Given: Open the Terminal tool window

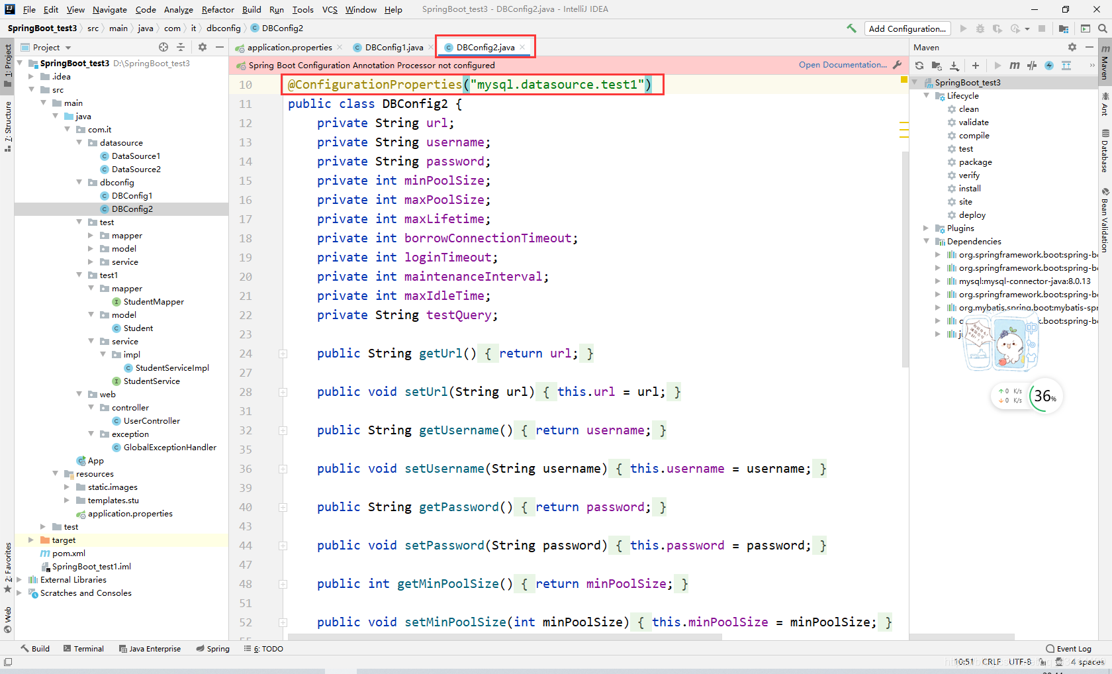Looking at the screenshot, I should 83,649.
